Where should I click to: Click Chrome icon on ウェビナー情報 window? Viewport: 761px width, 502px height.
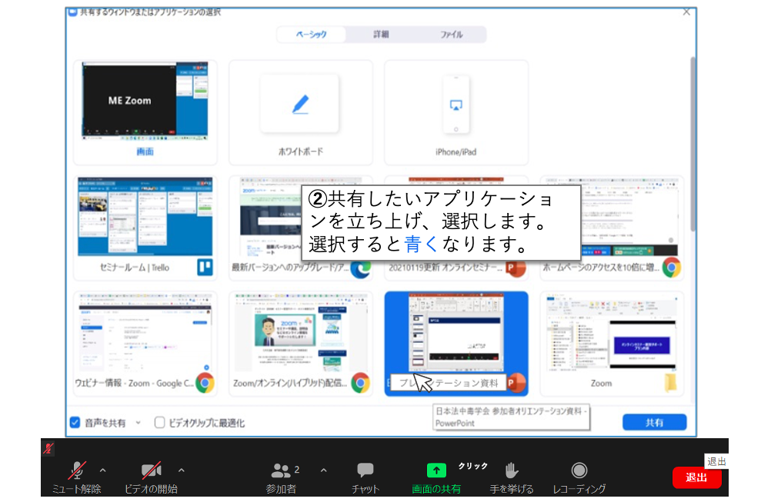(x=205, y=383)
